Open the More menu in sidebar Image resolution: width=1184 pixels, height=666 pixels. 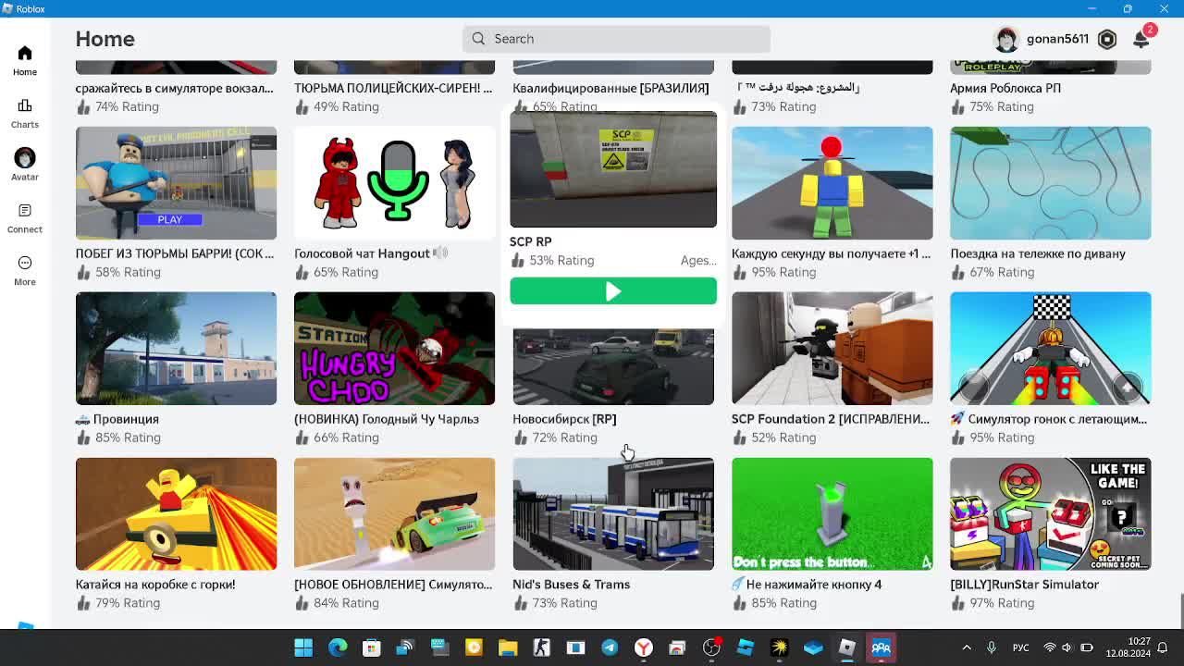point(25,270)
